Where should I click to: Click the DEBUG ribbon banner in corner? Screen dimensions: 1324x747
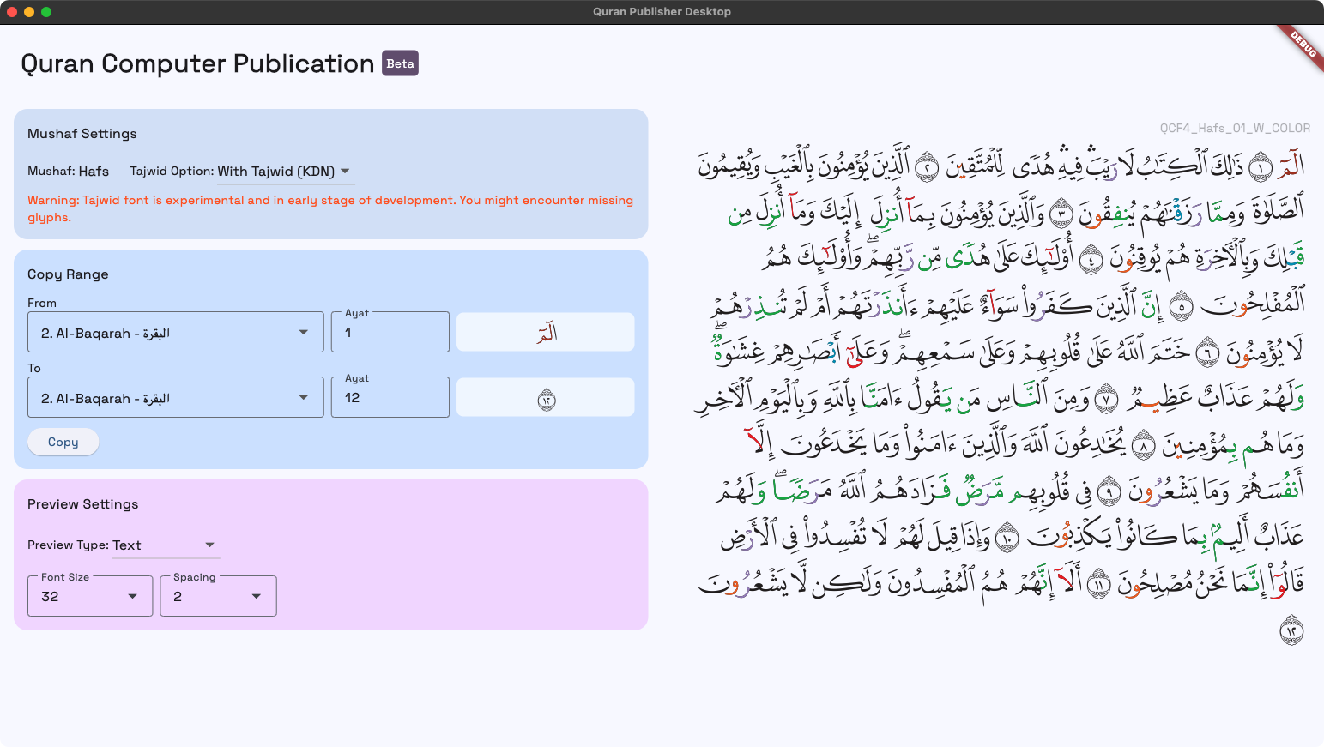[1302, 45]
